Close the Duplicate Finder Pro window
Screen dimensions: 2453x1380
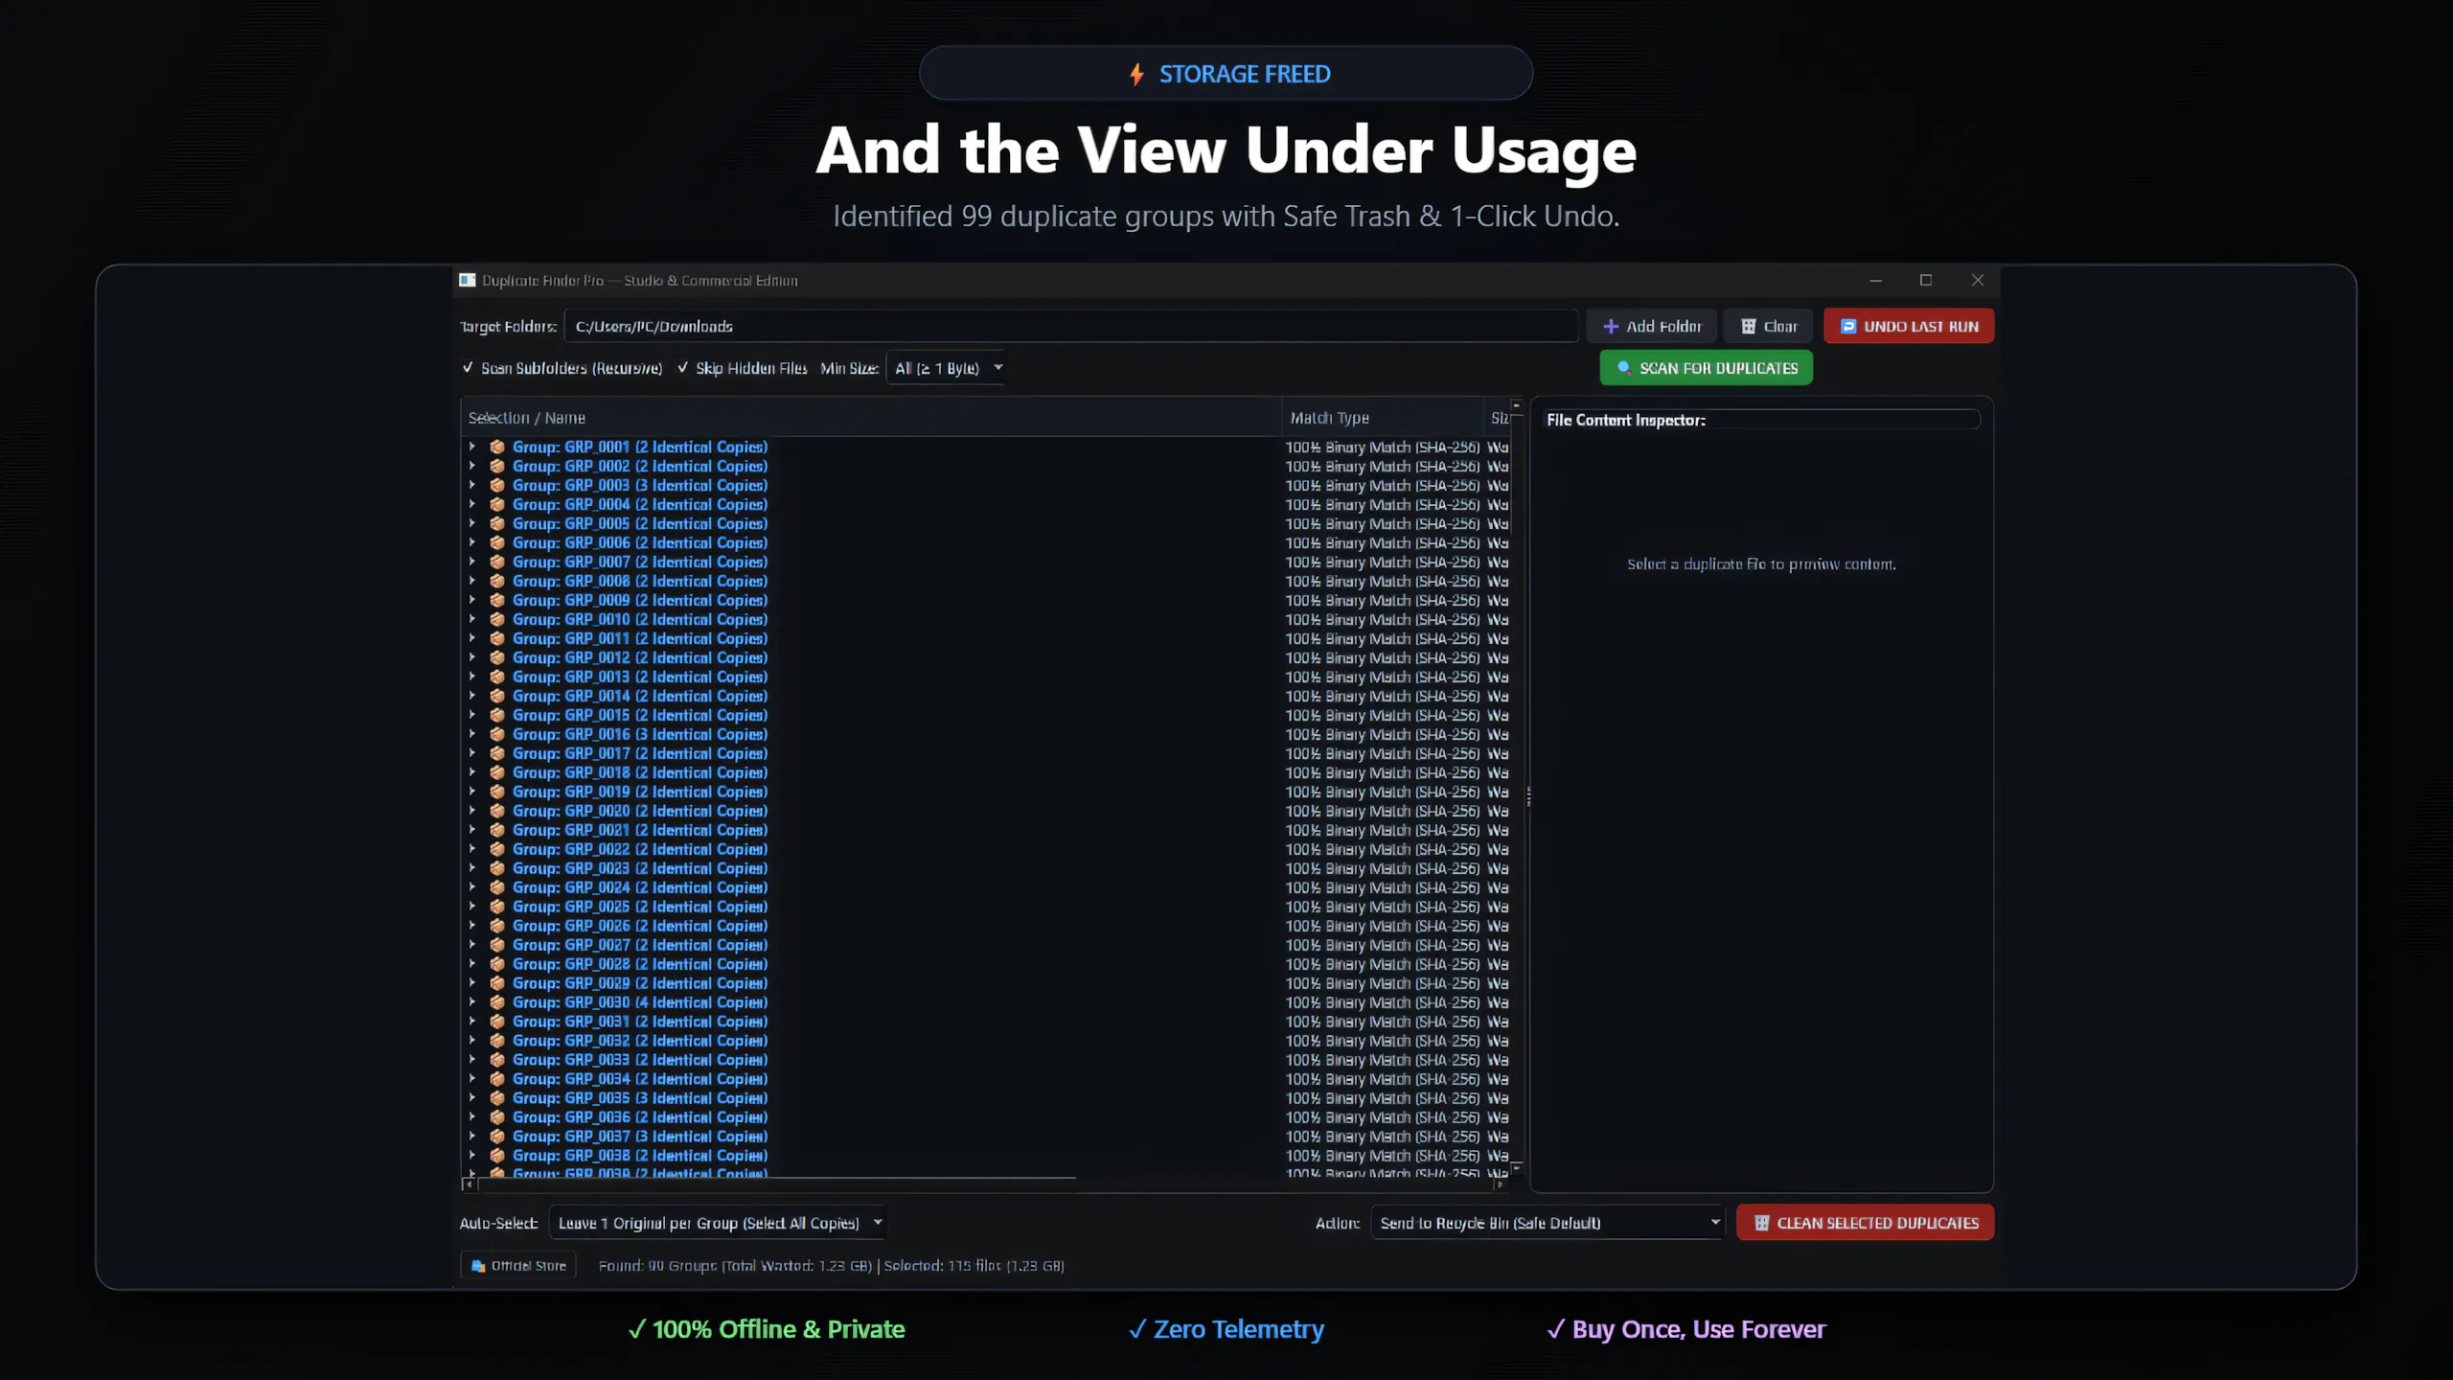pyautogui.click(x=1977, y=280)
